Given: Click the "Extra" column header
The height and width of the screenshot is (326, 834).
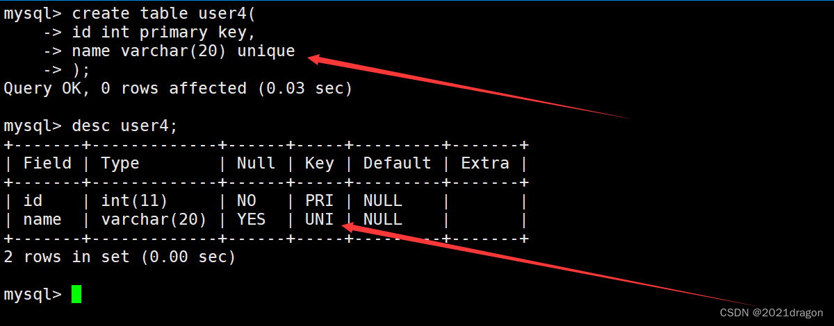Looking at the screenshot, I should click(x=485, y=164).
